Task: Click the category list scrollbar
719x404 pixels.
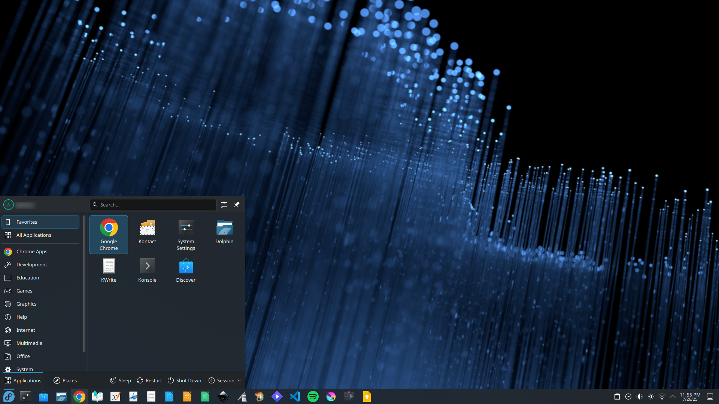Action: [84, 284]
